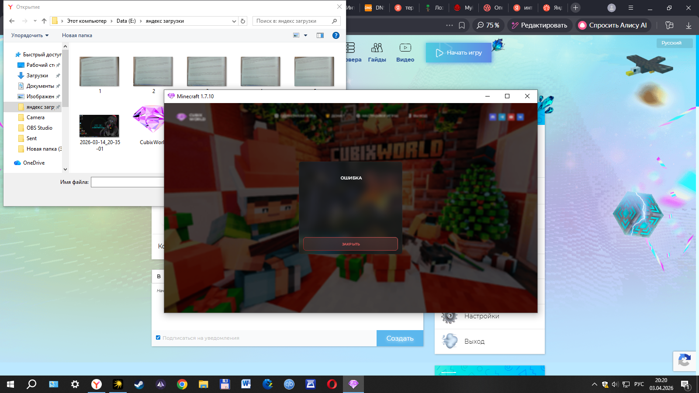Open the Упорядочить dropdown menu
This screenshot has height=393, width=699.
pyautogui.click(x=30, y=35)
